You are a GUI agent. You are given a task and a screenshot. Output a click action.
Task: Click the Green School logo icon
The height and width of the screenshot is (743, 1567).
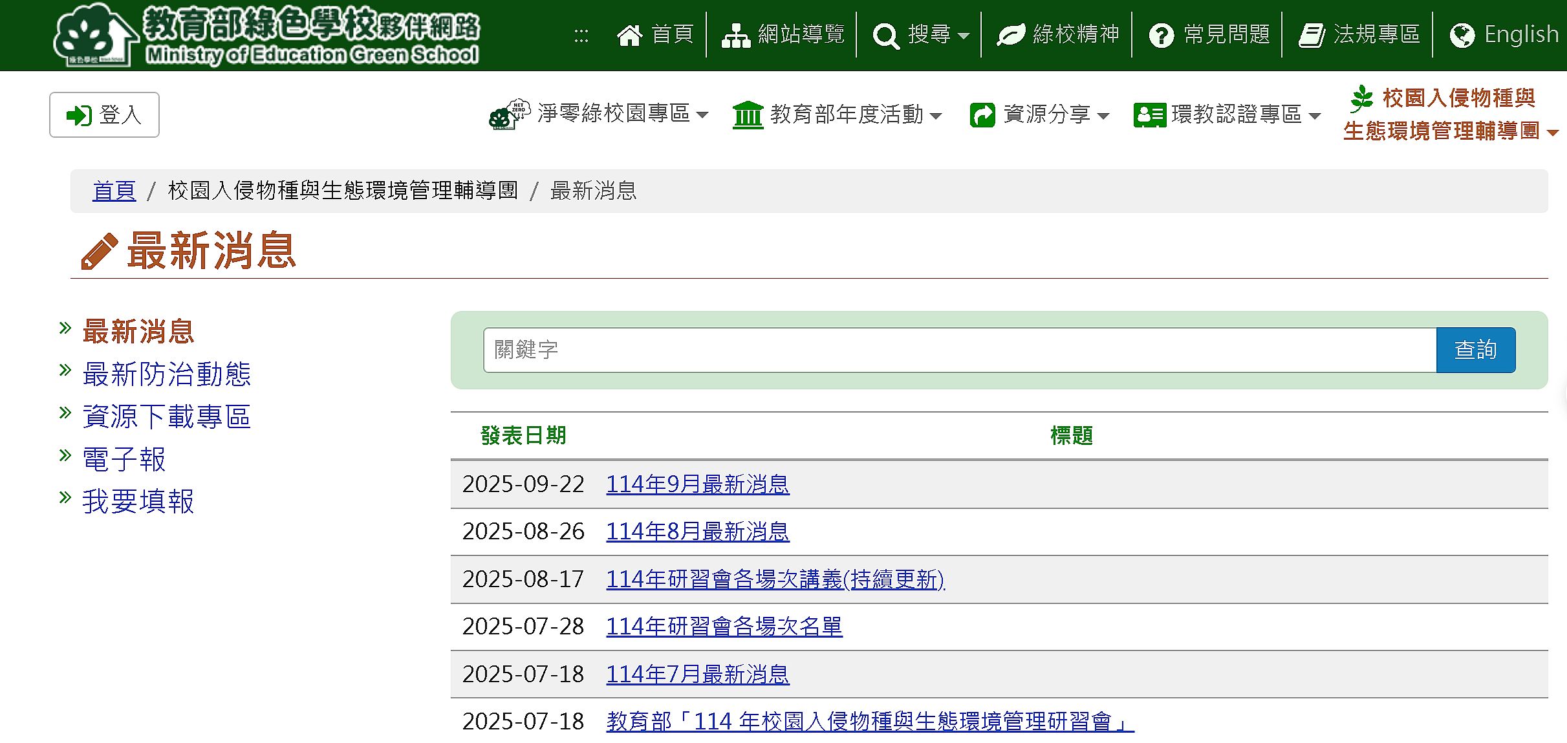95,35
